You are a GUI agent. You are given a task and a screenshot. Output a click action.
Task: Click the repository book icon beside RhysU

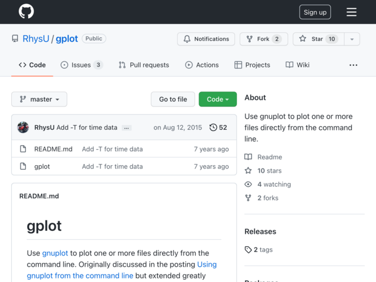[x=15, y=39]
